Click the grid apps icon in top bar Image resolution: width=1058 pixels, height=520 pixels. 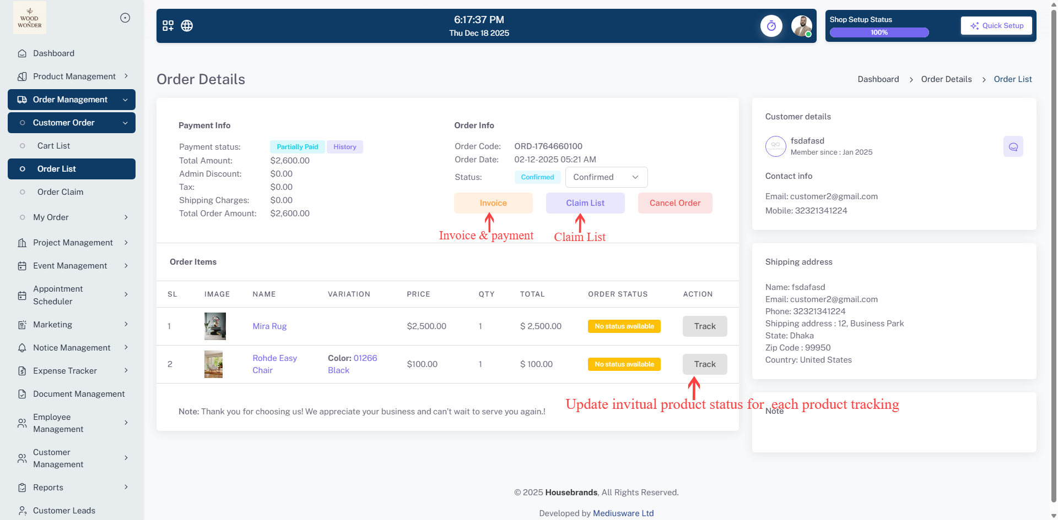click(168, 26)
